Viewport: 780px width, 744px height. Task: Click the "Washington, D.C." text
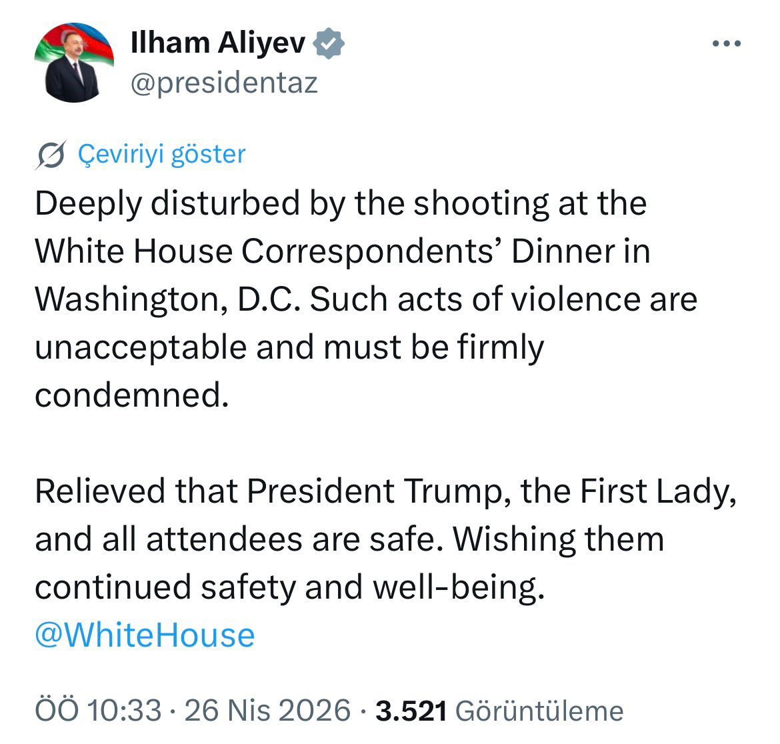169,299
